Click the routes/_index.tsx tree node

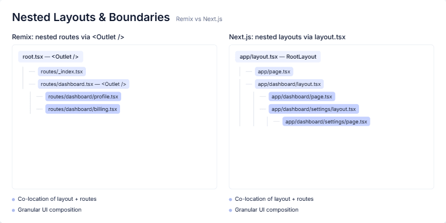click(61, 72)
